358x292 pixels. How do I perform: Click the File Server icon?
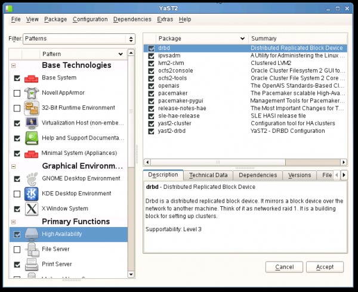[x=32, y=250]
